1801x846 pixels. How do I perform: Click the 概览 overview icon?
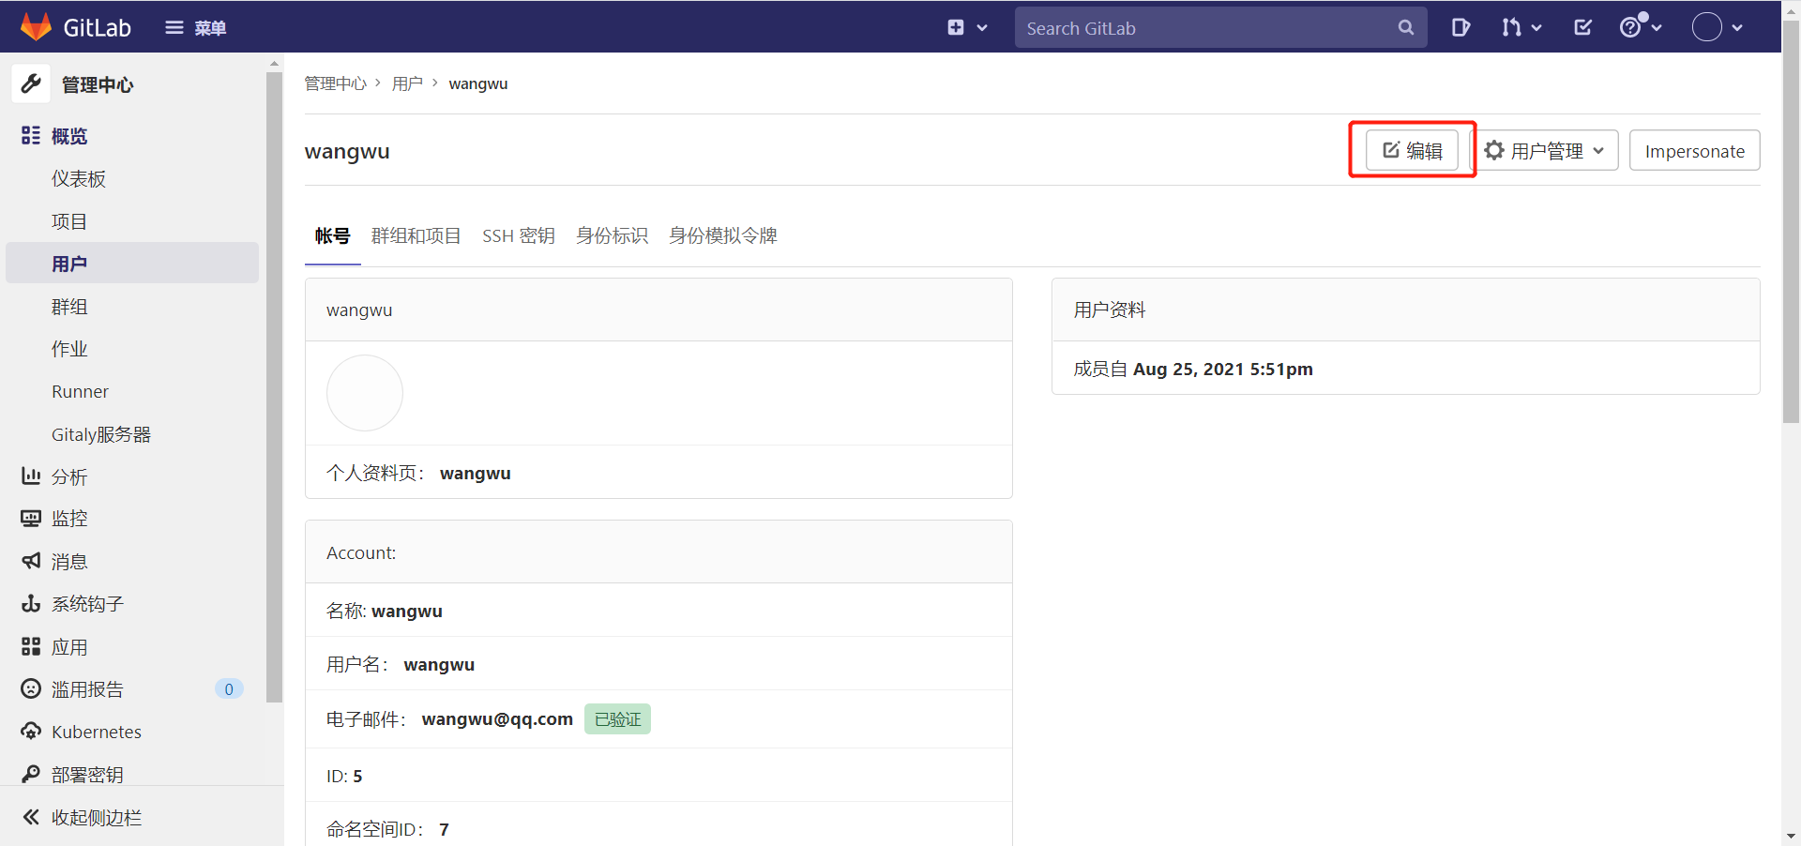(31, 135)
